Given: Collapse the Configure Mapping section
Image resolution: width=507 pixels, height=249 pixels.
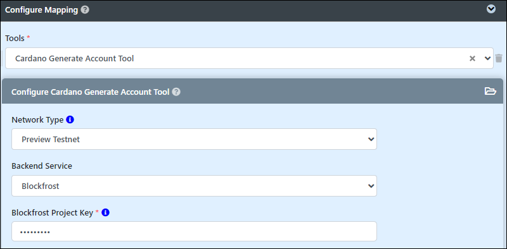Looking at the screenshot, I should pos(491,9).
